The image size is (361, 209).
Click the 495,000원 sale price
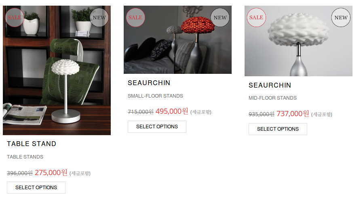pyautogui.click(x=172, y=111)
